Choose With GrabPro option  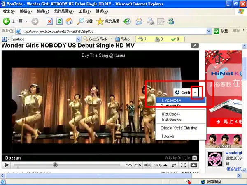[181, 120]
